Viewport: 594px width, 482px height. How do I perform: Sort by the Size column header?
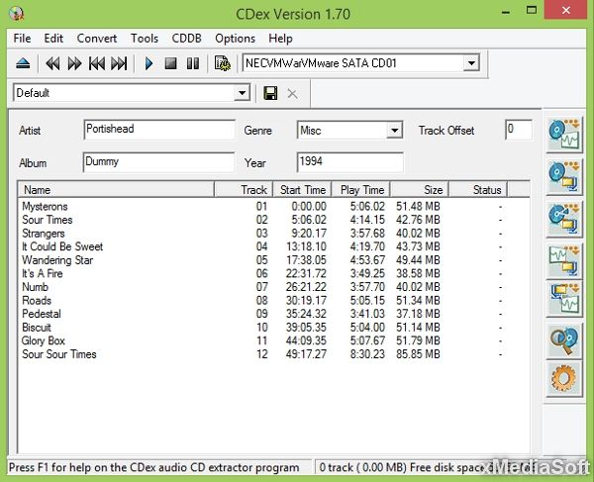click(x=420, y=189)
